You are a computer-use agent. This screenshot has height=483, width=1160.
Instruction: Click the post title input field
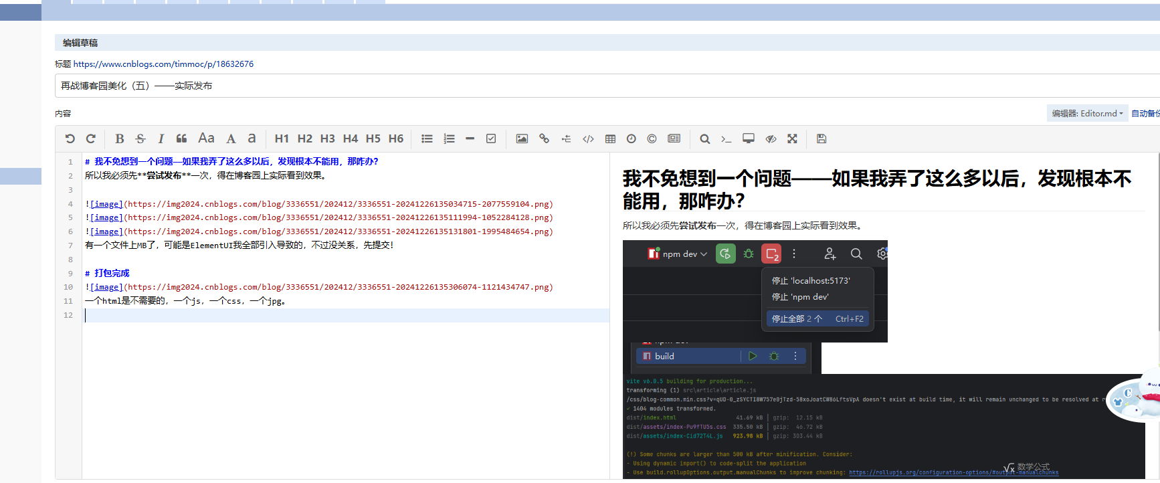point(607,86)
